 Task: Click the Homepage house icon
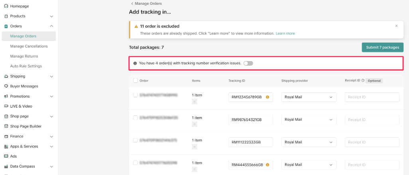pos(6,6)
